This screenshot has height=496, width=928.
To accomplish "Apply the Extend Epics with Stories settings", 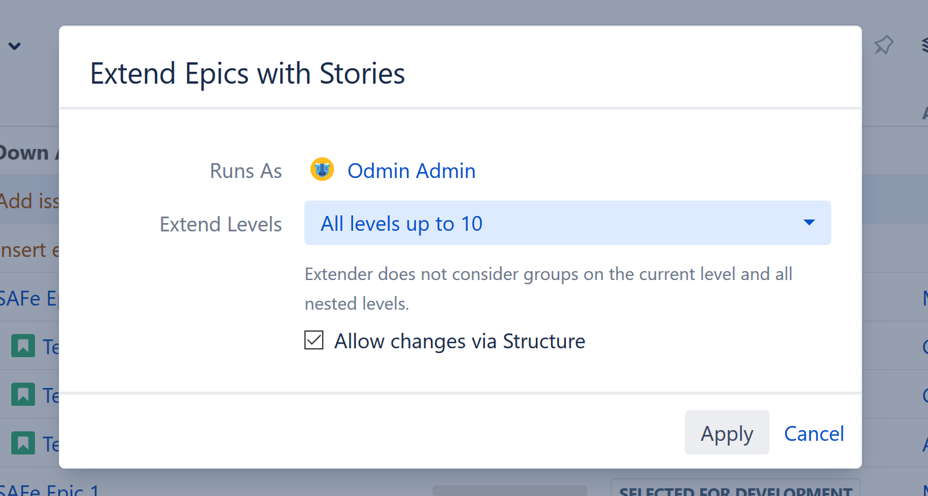I will point(727,433).
